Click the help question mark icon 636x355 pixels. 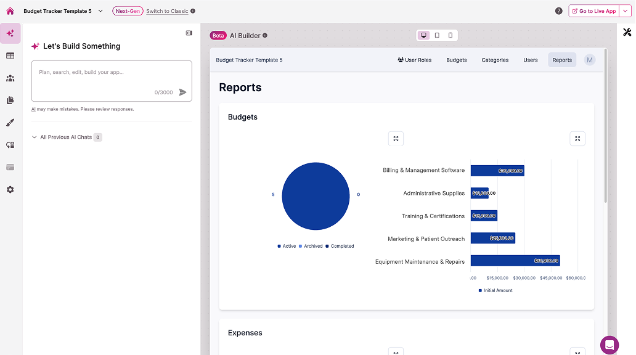pos(558,11)
